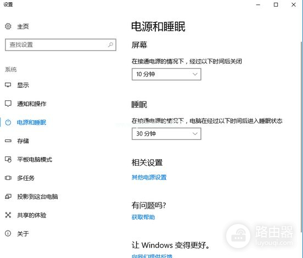Open the sleep timeout 30 分钟 dropdown
Viewport: 303px width, 258px height.
(166, 134)
